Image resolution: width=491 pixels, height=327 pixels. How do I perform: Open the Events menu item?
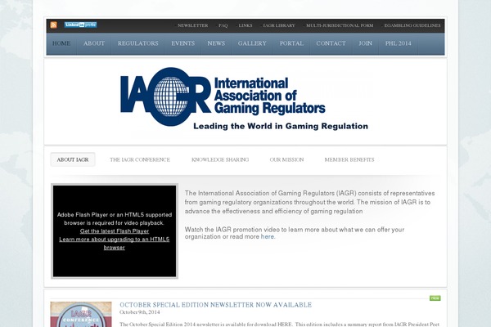tap(182, 43)
